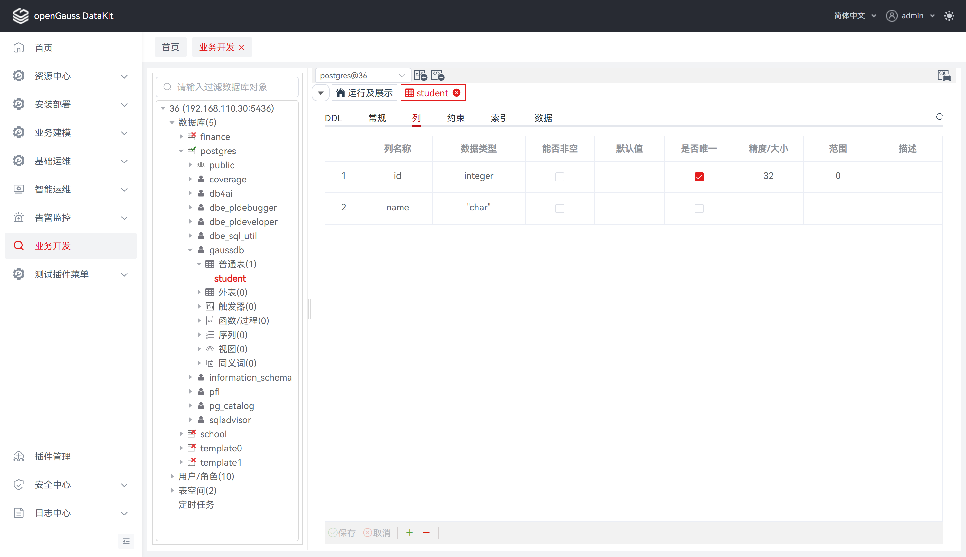Close the student tab with its red X
Screen dimensions: 966x557
point(457,93)
